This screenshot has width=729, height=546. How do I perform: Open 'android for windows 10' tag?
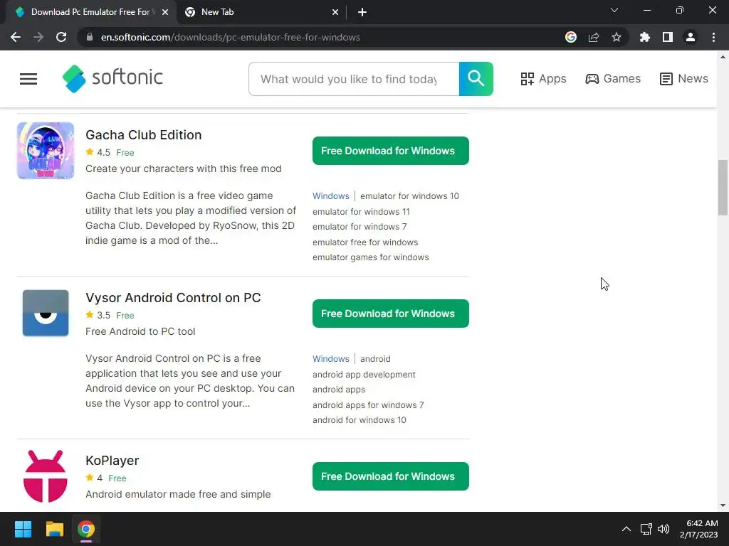[360, 420]
